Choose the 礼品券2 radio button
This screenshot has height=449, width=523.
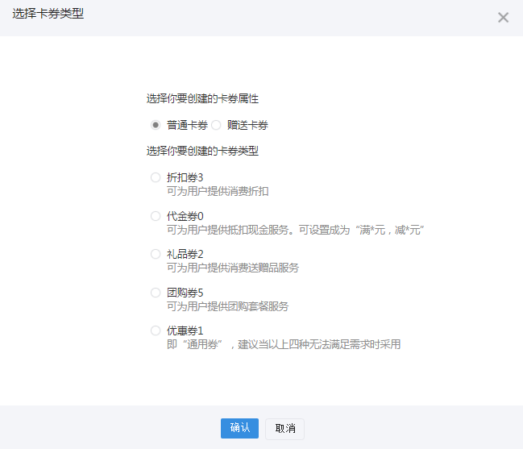[x=156, y=254]
